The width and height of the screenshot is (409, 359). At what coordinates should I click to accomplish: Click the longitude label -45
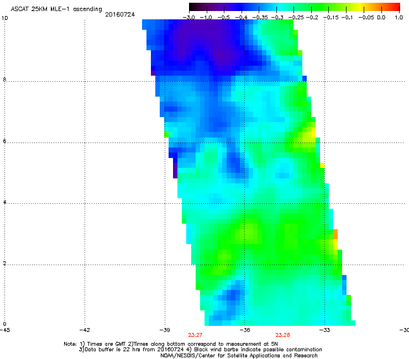(x=5, y=330)
